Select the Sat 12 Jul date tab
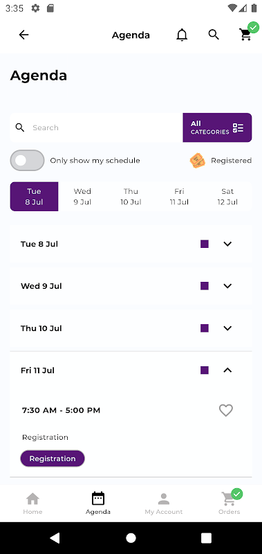This screenshot has height=554, width=262. tap(228, 197)
